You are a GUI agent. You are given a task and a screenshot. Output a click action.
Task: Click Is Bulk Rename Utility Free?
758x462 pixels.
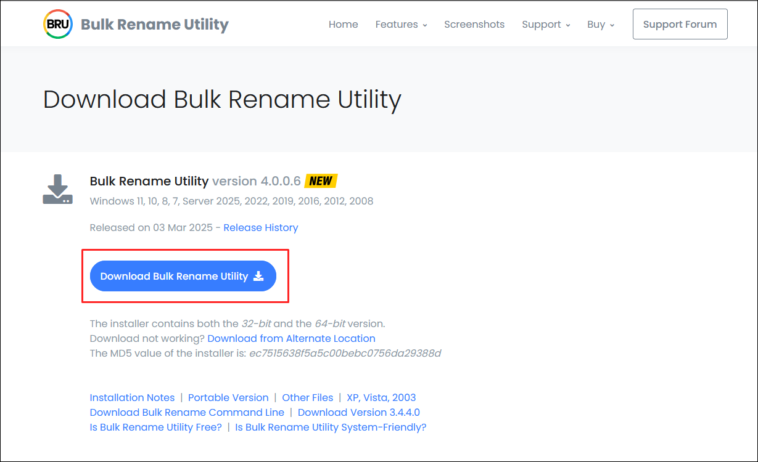tap(155, 427)
